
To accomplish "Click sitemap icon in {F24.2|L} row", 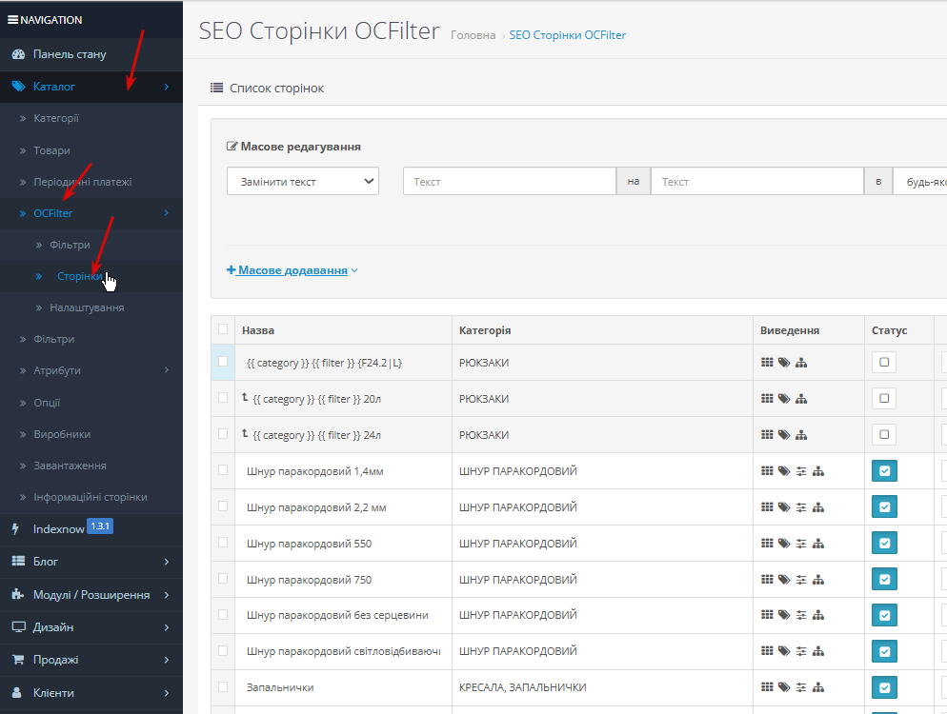I will point(801,363).
